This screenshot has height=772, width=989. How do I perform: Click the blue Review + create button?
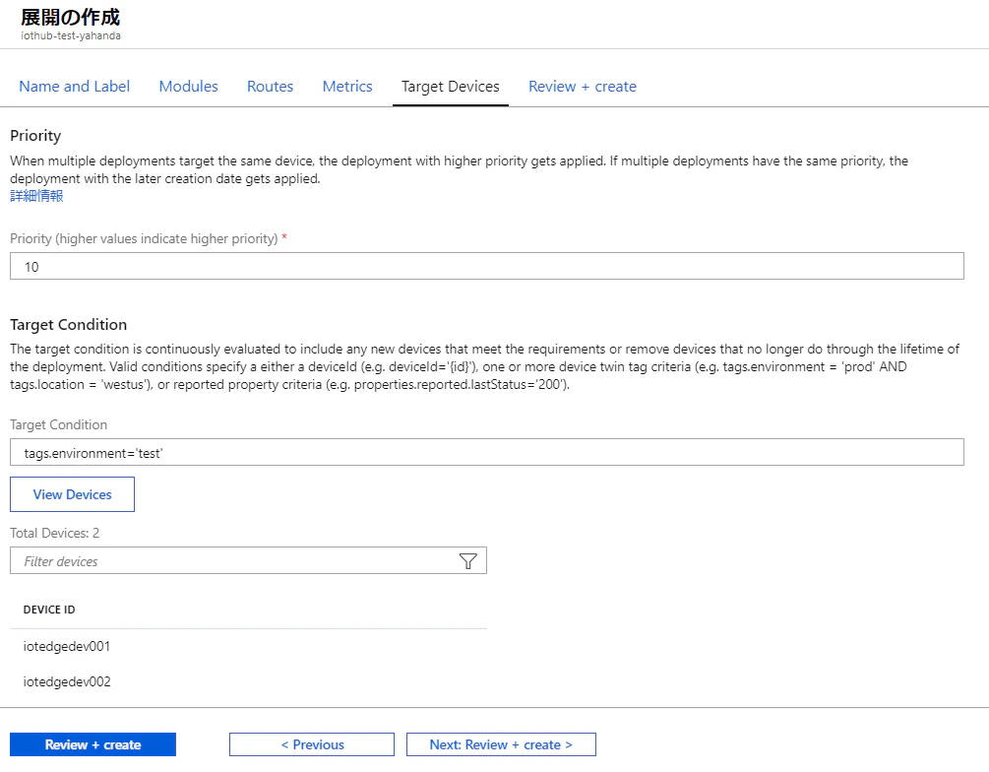point(93,744)
